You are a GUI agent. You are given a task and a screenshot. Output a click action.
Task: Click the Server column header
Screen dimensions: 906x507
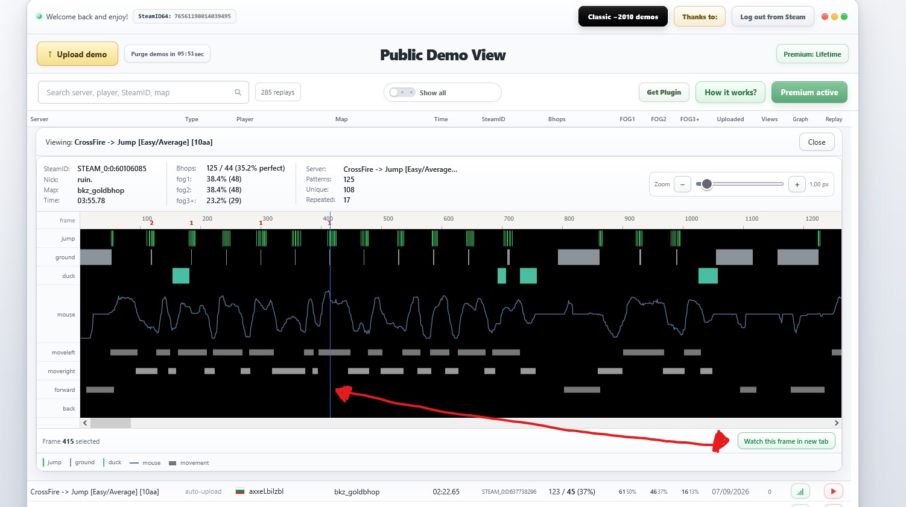click(x=39, y=119)
